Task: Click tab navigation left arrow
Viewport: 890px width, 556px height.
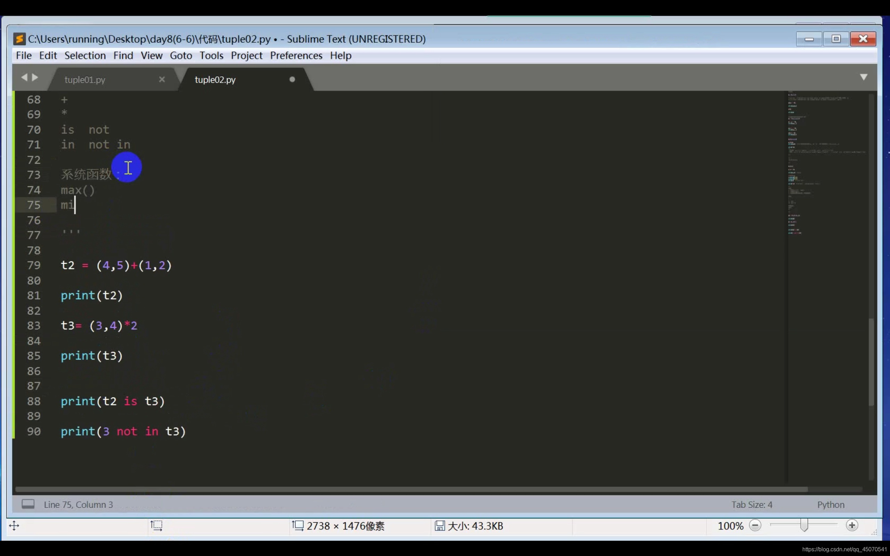Action: point(24,77)
